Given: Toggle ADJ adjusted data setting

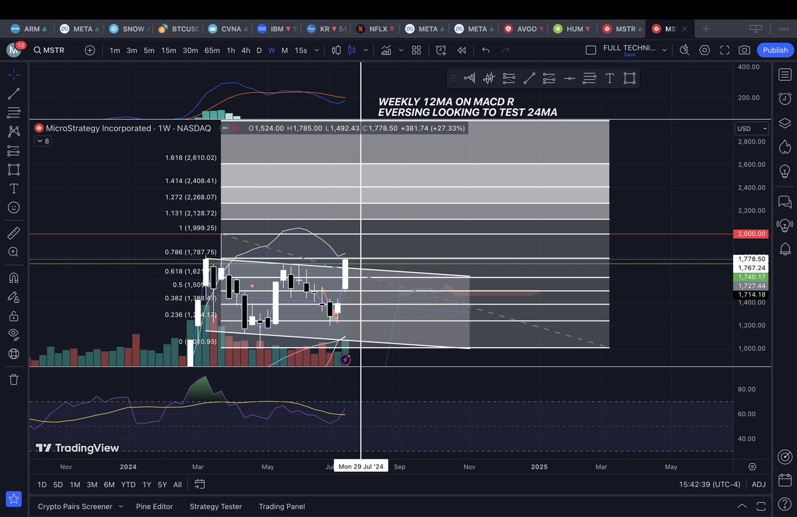Looking at the screenshot, I should [x=758, y=484].
